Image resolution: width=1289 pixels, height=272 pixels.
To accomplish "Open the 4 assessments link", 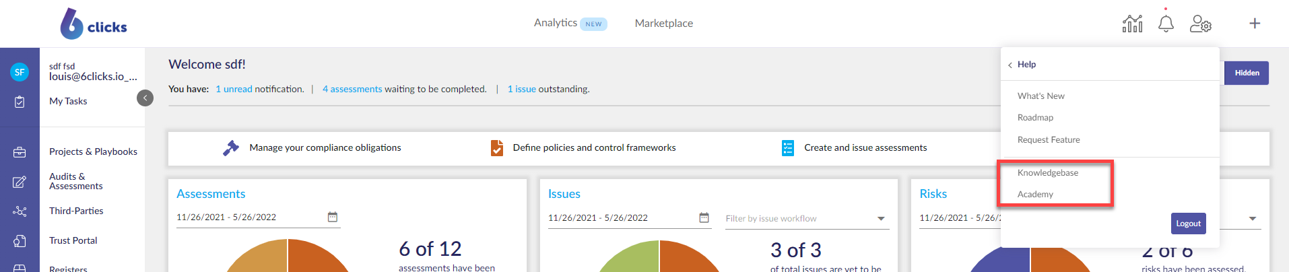I will [352, 89].
